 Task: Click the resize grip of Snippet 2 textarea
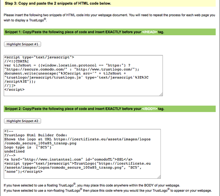click(159, 177)
